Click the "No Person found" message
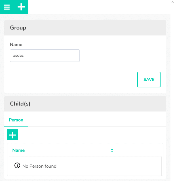The height and width of the screenshot is (181, 175). pyautogui.click(x=39, y=166)
